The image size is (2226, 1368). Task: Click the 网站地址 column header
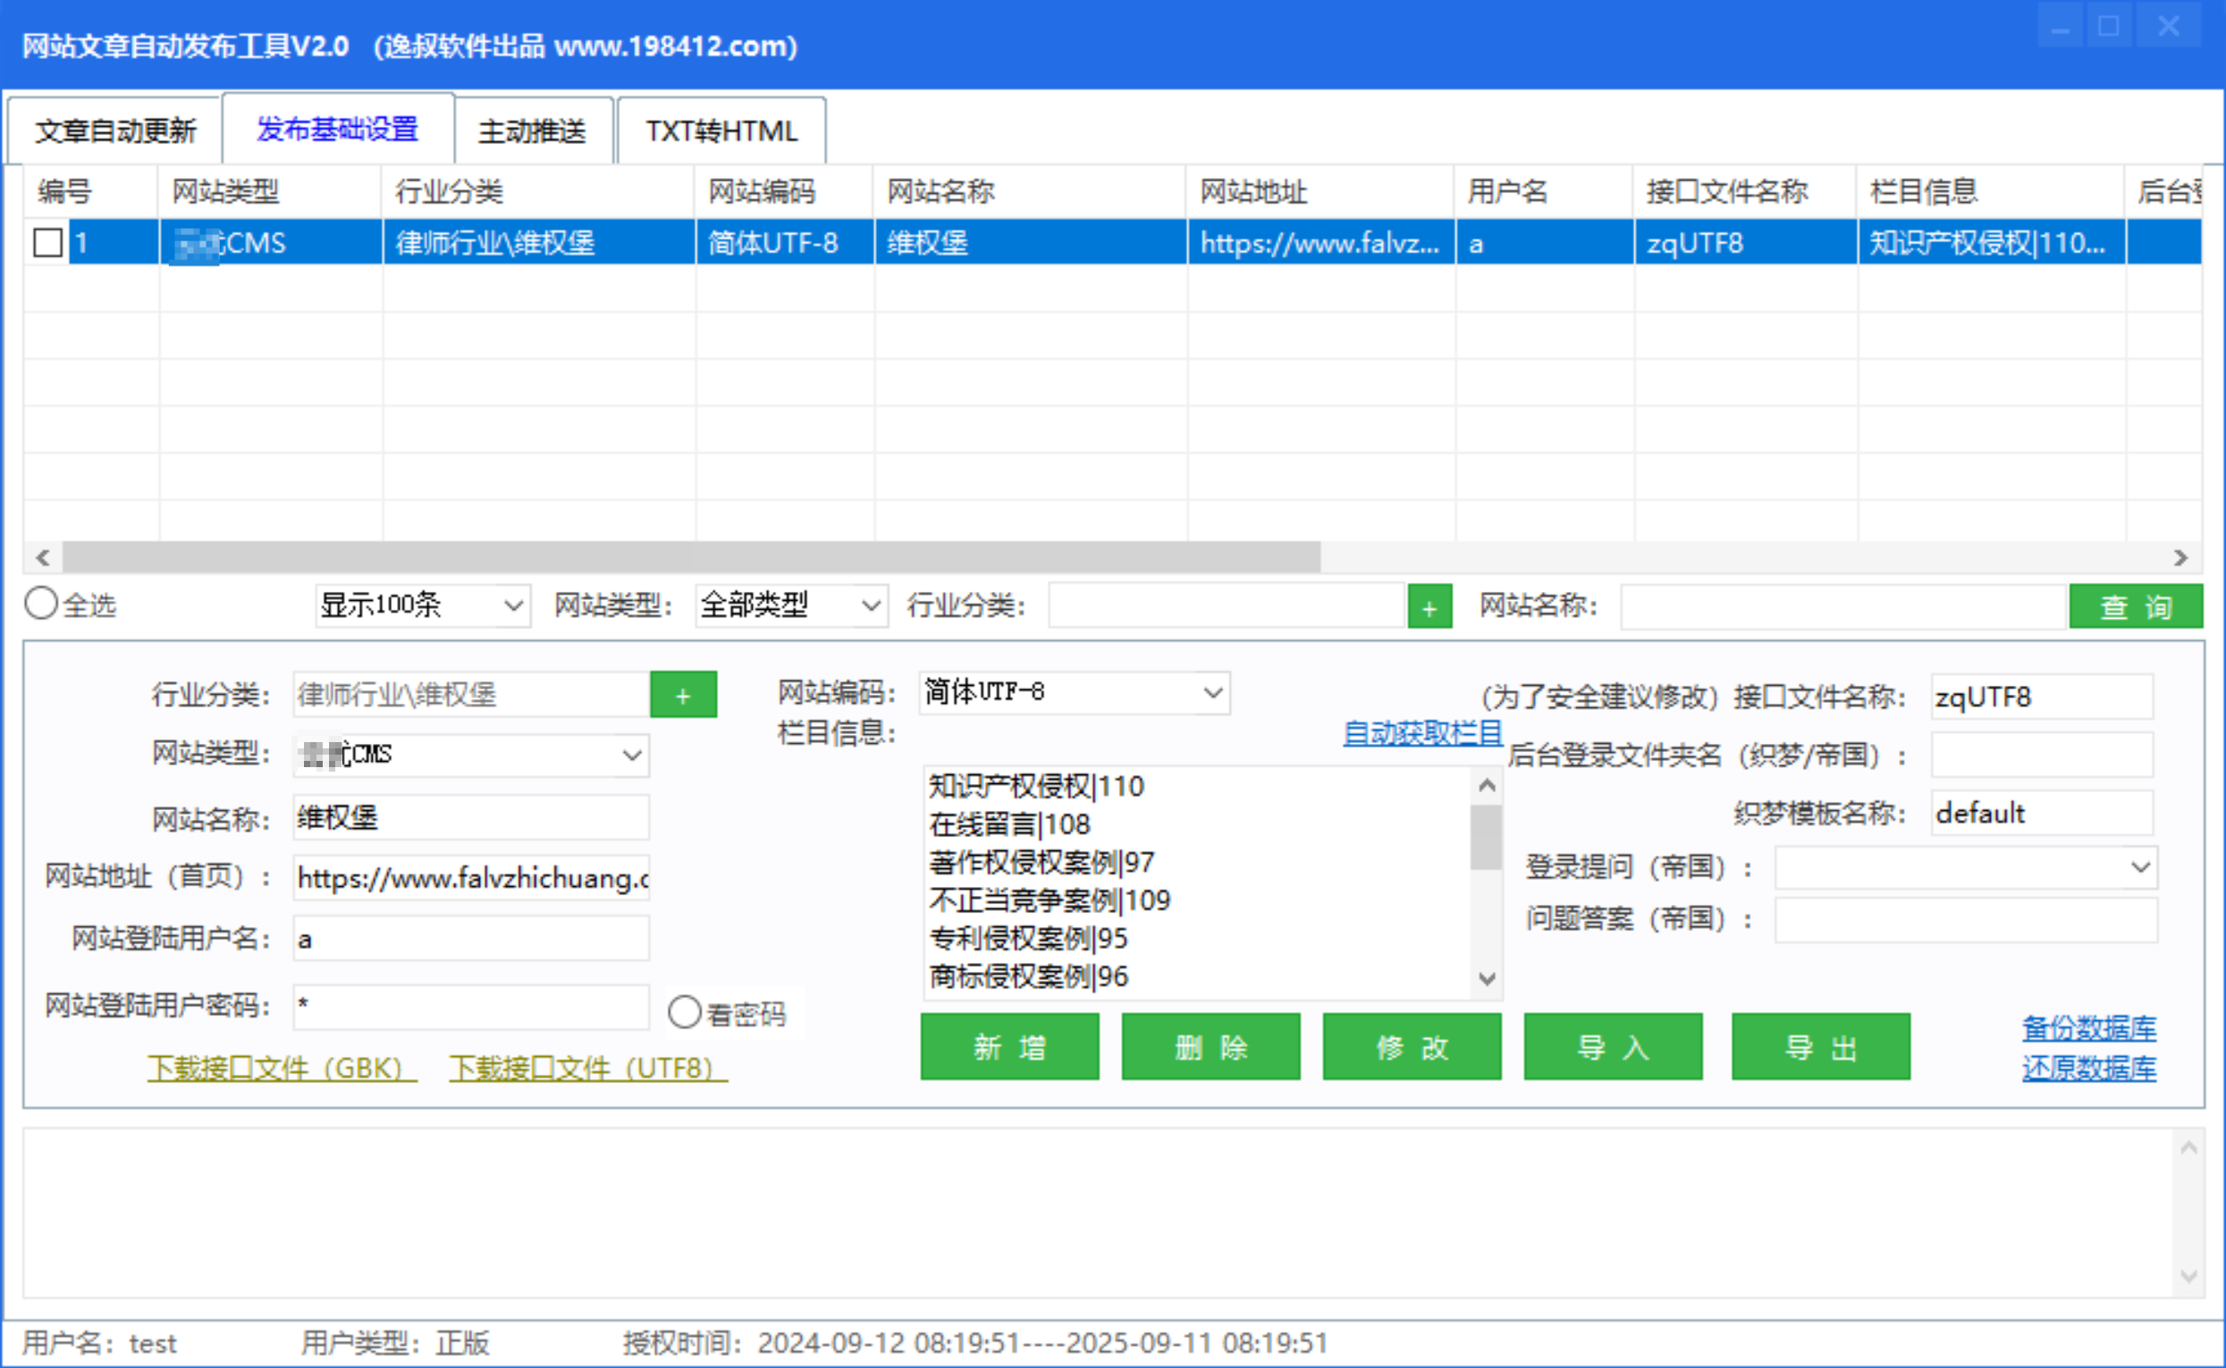coord(1320,192)
